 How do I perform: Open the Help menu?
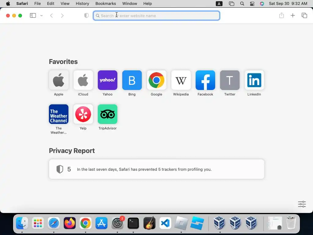pyautogui.click(x=148, y=4)
